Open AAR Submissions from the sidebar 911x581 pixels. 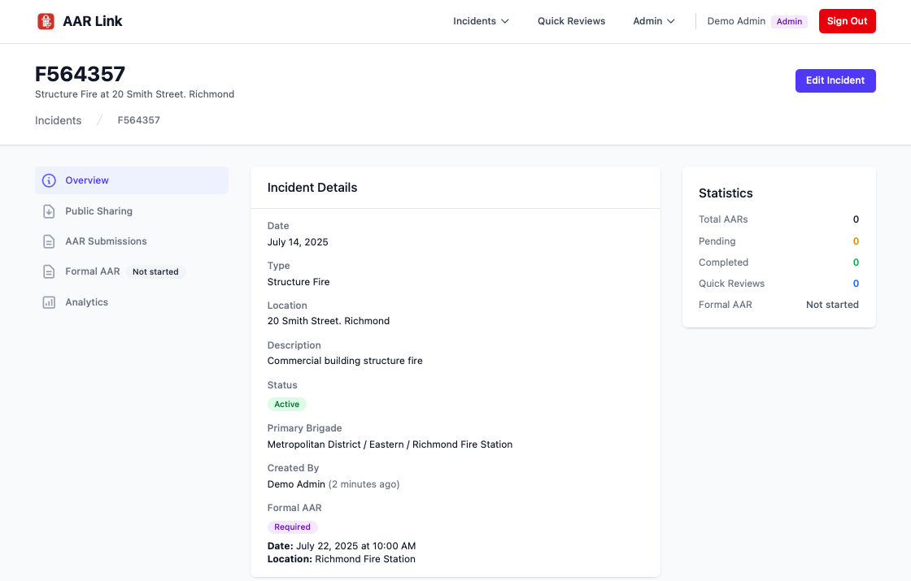tap(106, 241)
